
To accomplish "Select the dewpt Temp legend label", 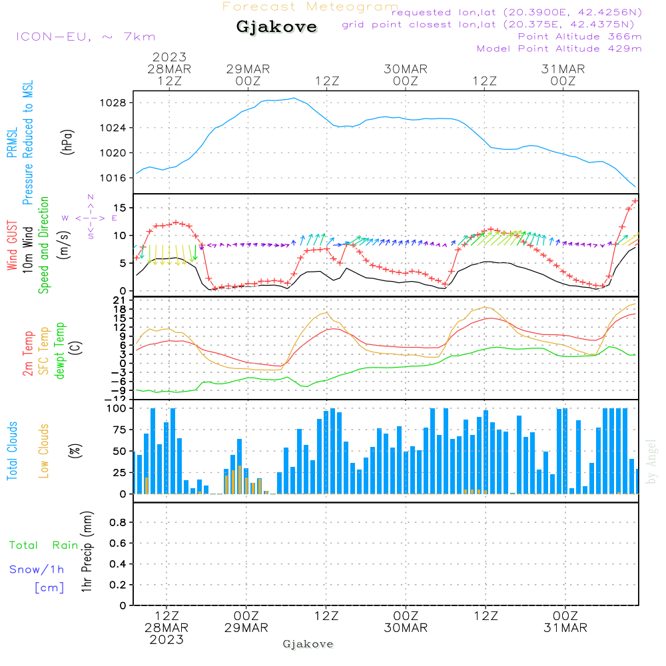I will pyautogui.click(x=60, y=350).
